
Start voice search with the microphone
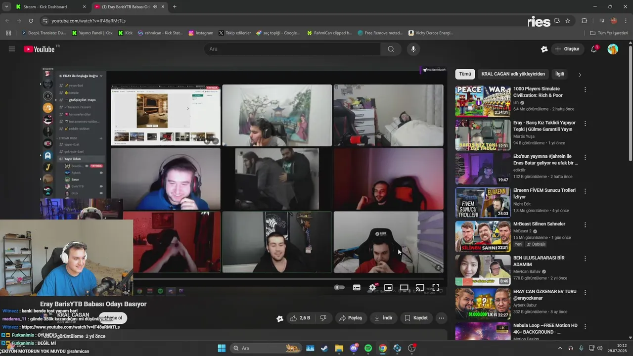(x=413, y=49)
